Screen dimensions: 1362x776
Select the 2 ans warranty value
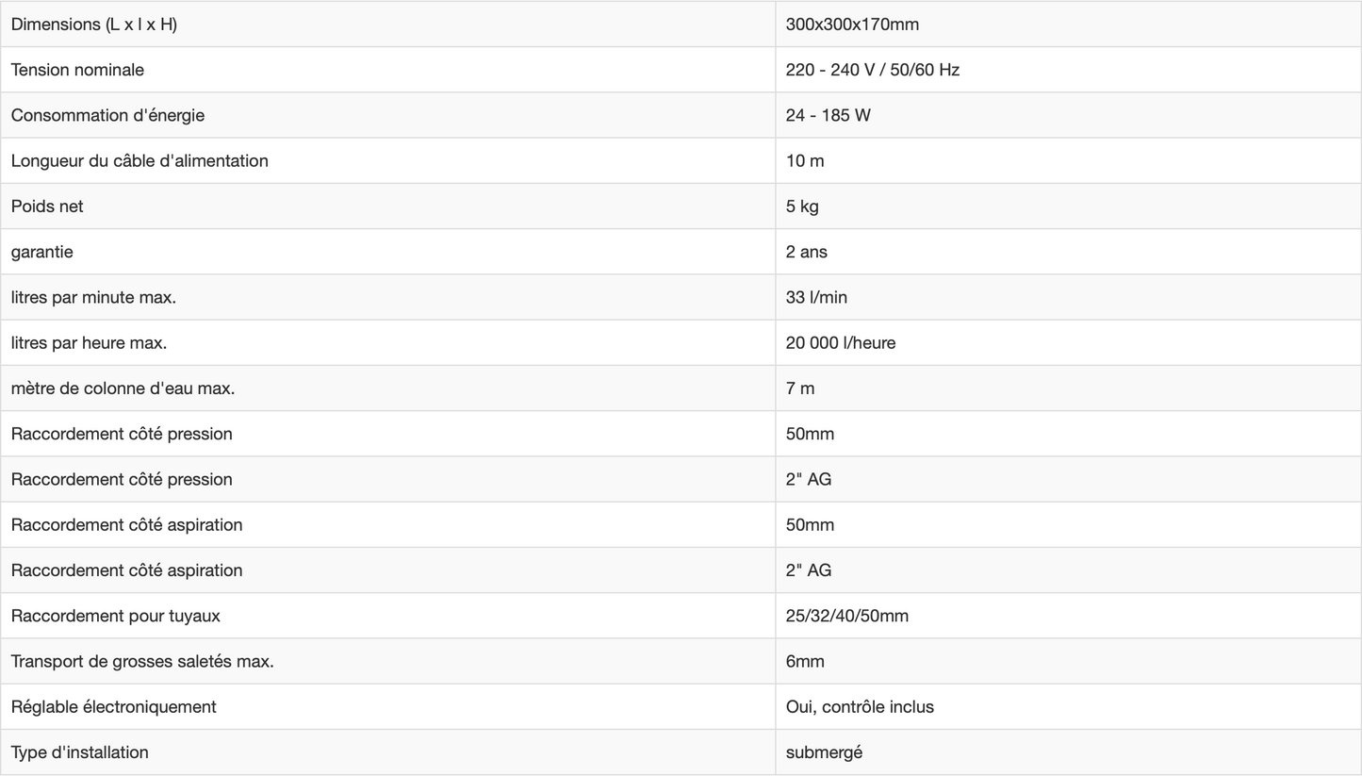pyautogui.click(x=807, y=252)
